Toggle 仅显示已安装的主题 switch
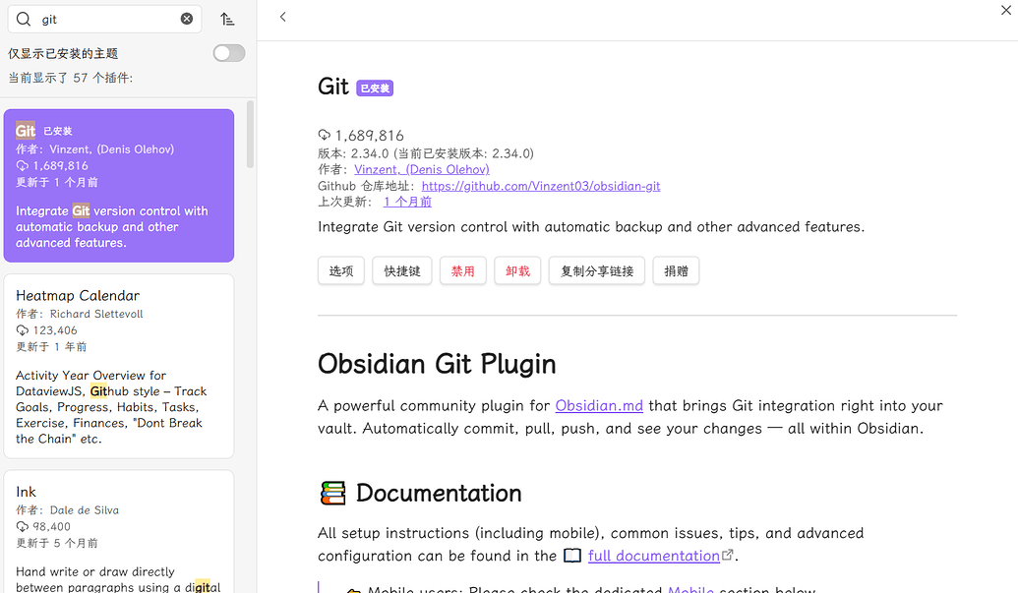 pyautogui.click(x=228, y=53)
